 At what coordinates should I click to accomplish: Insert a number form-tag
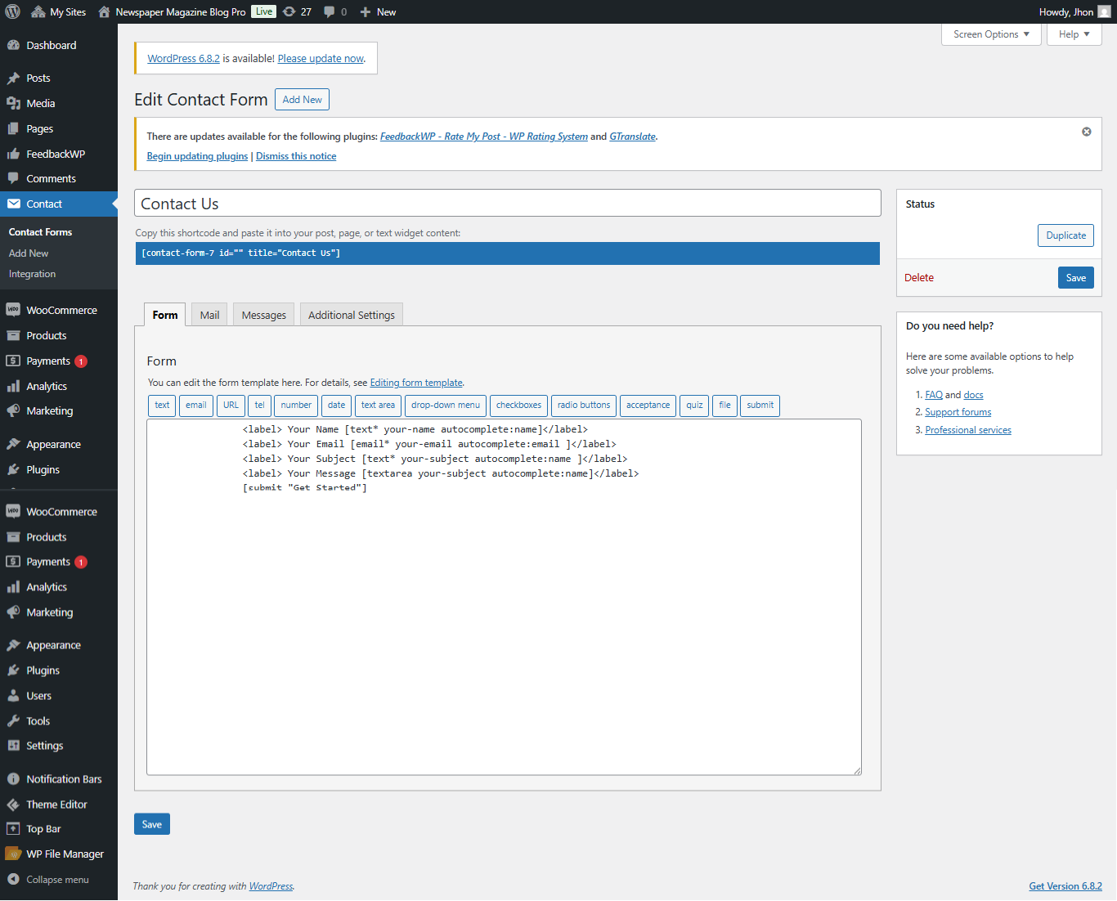pyautogui.click(x=296, y=406)
